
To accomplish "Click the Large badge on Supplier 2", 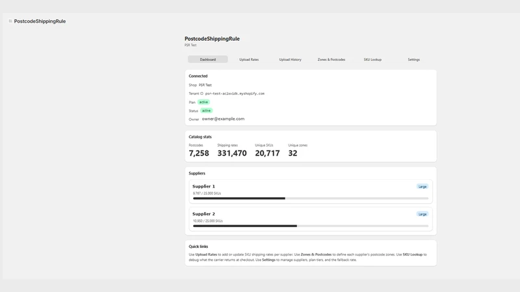I will [422, 214].
